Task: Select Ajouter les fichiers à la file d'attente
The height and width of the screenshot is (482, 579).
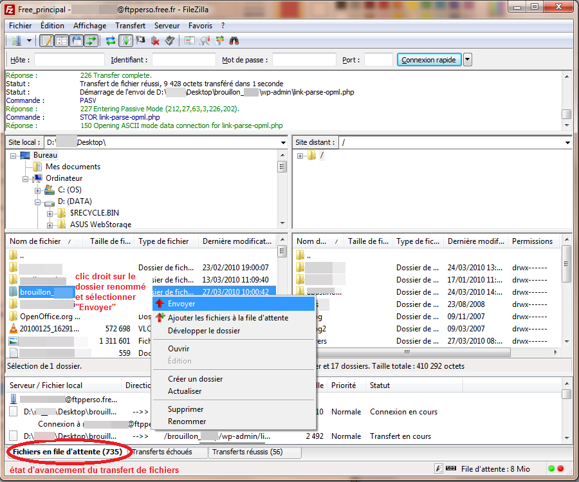Action: (234, 318)
